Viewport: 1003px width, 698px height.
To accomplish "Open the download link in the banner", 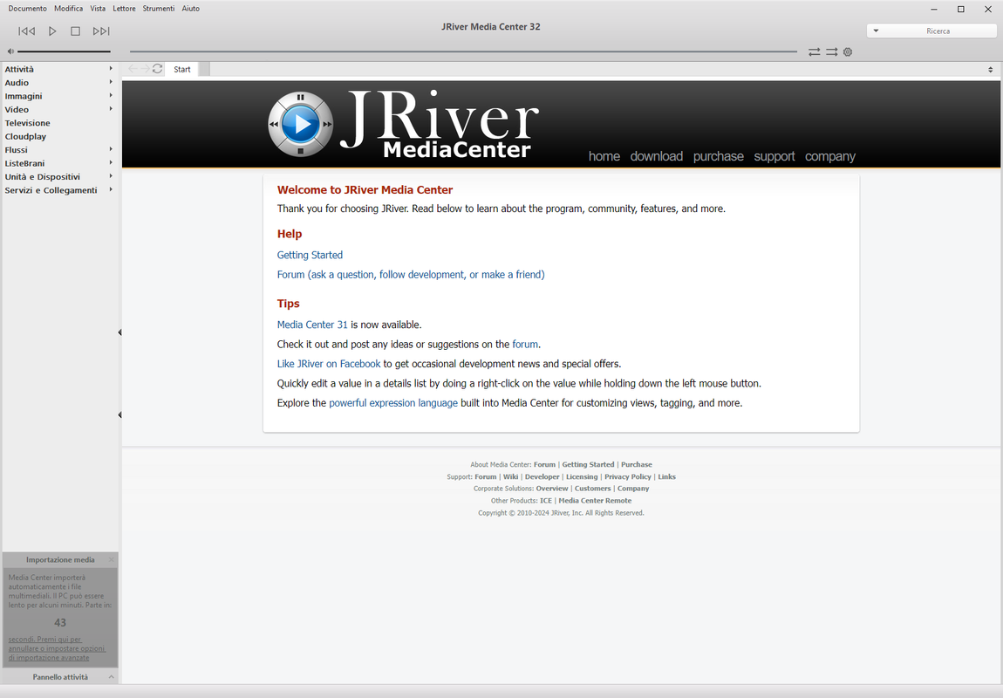I will tap(656, 156).
